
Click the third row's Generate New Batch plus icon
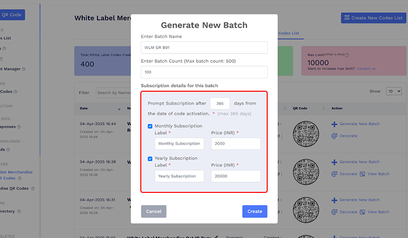tap(334, 200)
